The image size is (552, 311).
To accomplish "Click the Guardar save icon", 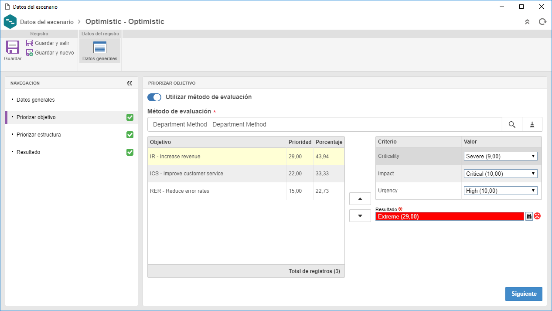I will pyautogui.click(x=13, y=47).
